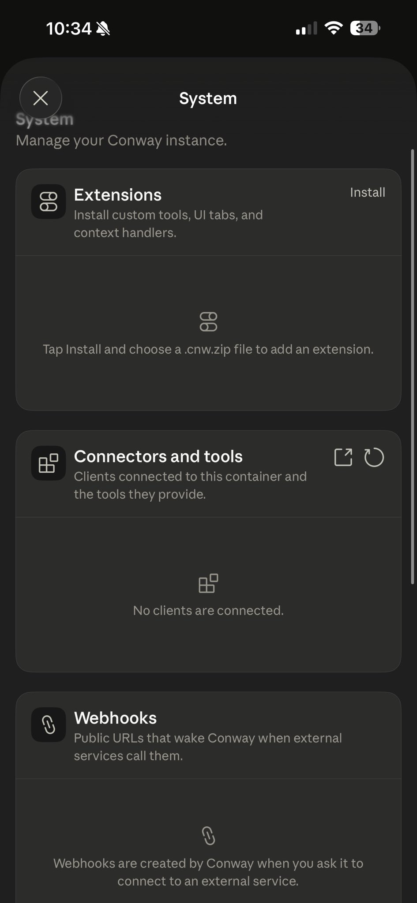This screenshot has width=417, height=903.
Task: Click the page scrollbar on the right edge
Action: 413,366
